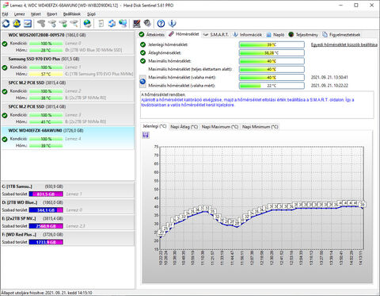
Task: Open the Nézet menu
Action: pos(36,14)
